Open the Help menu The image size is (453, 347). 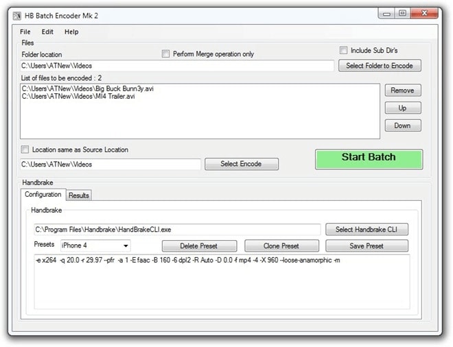[x=71, y=32]
